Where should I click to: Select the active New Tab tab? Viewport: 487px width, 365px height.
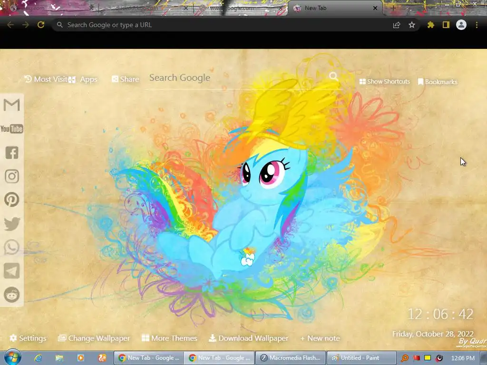coord(335,8)
